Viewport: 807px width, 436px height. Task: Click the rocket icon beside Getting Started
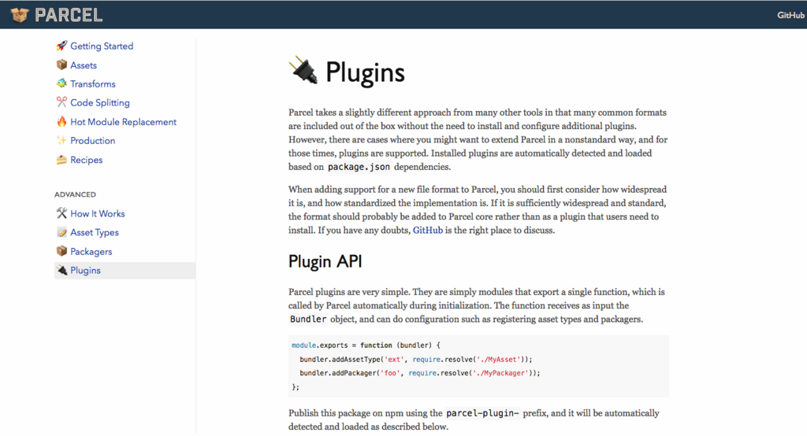61,46
